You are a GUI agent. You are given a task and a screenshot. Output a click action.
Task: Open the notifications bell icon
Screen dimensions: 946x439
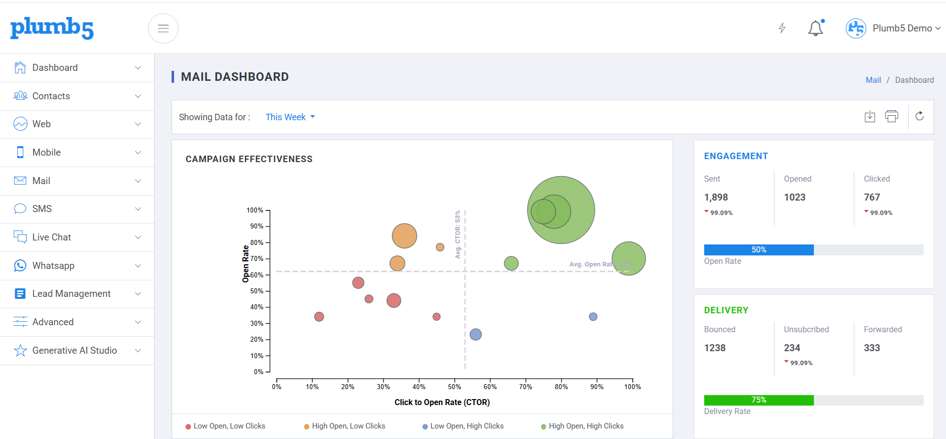pyautogui.click(x=816, y=28)
